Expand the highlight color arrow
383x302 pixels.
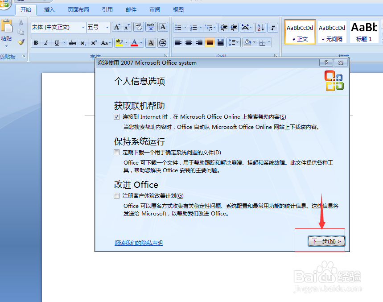click(x=127, y=43)
